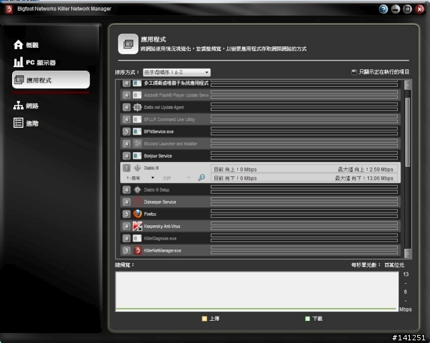Click the home icon beside 概觀
This screenshot has width=430, height=343.
click(18, 45)
